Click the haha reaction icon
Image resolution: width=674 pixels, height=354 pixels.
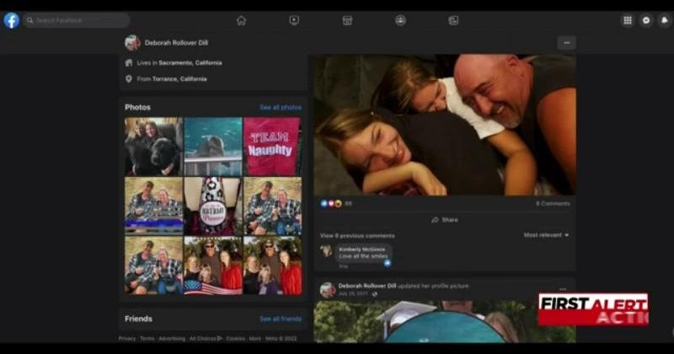click(x=339, y=203)
